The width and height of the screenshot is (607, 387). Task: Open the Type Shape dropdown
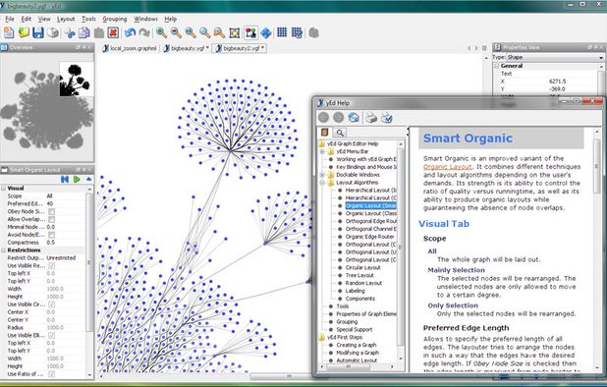(555, 57)
